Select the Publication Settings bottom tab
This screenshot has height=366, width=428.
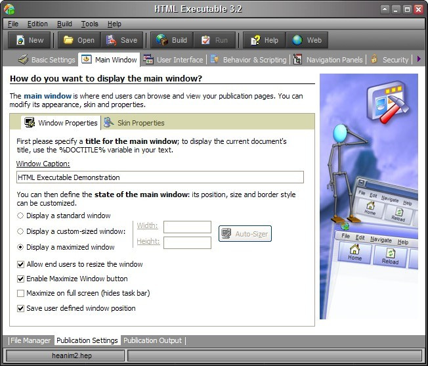point(87,340)
